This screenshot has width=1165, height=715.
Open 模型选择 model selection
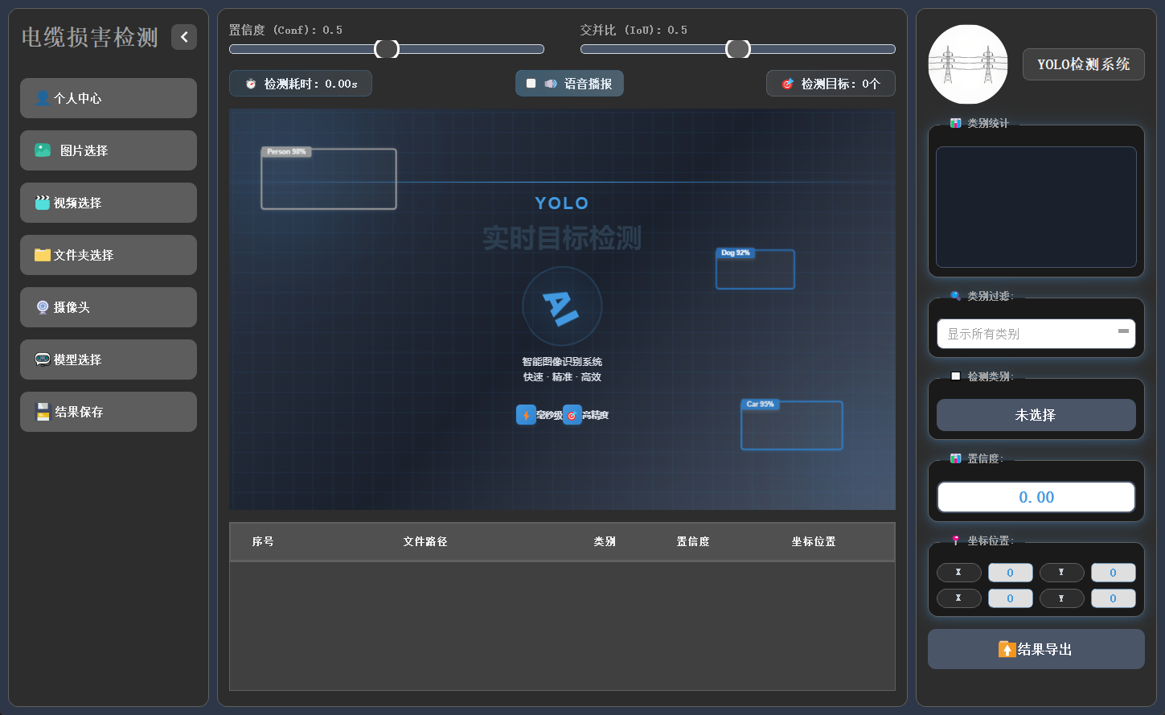[x=109, y=360]
